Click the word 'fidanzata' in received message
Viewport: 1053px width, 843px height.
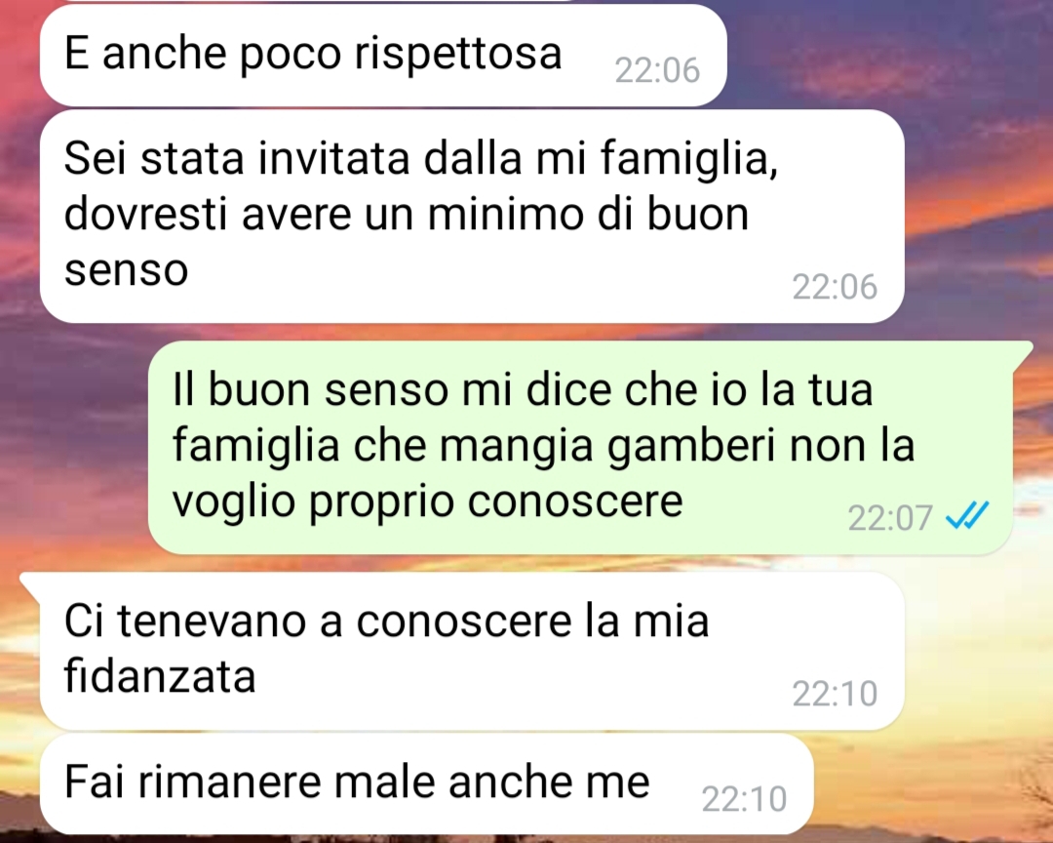pyautogui.click(x=160, y=675)
